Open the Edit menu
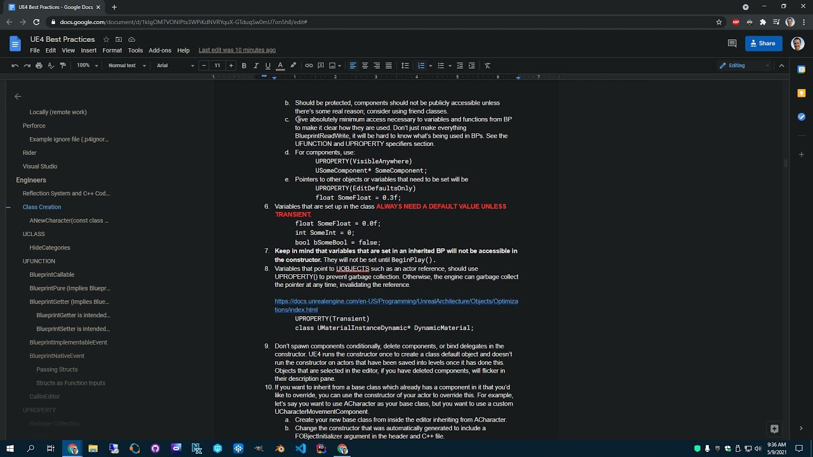Viewport: 813px width, 457px height. tap(51, 50)
